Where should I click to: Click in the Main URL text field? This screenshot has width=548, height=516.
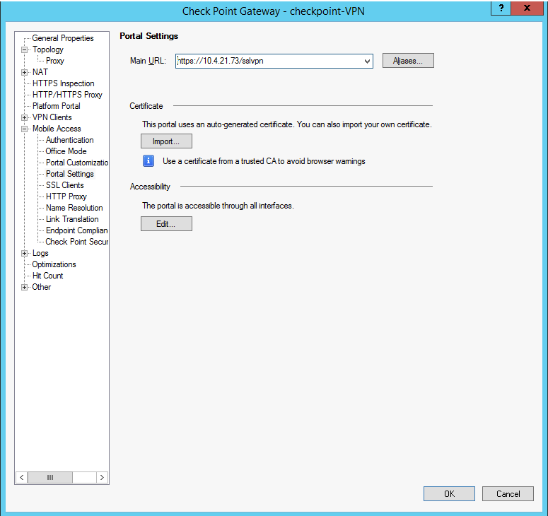coord(269,61)
